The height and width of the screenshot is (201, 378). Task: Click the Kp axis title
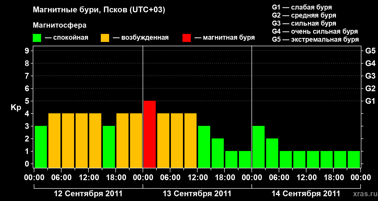pos(16,108)
